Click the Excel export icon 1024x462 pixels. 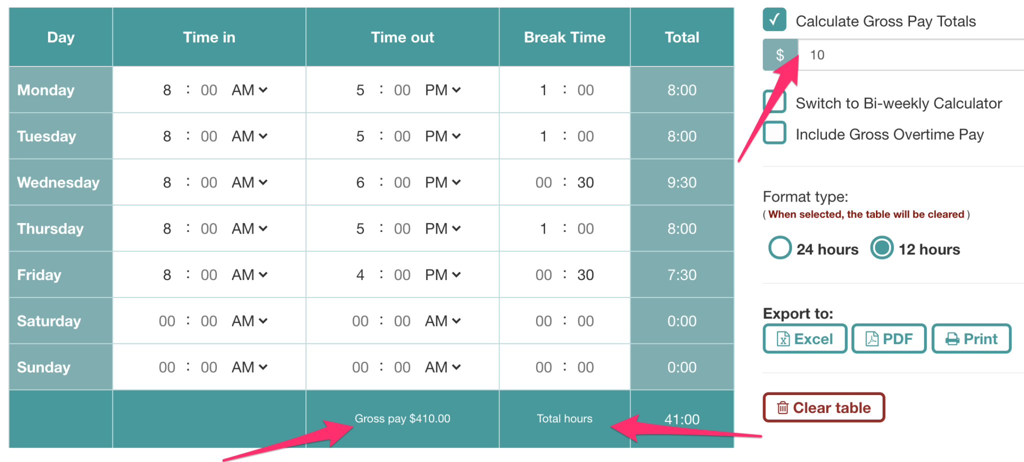click(782, 338)
